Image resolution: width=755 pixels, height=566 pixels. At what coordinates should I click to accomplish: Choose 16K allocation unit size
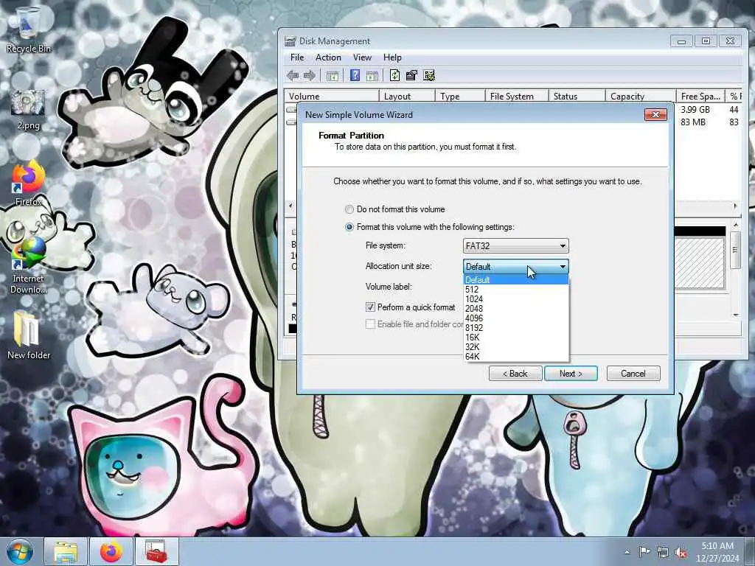515,338
